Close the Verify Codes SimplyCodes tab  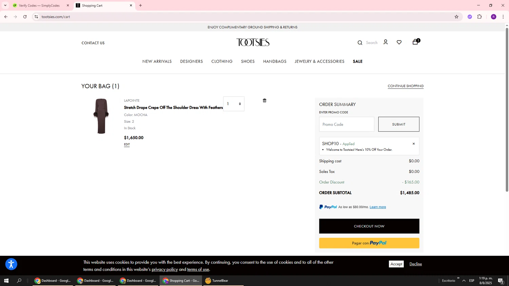pyautogui.click(x=68, y=5)
